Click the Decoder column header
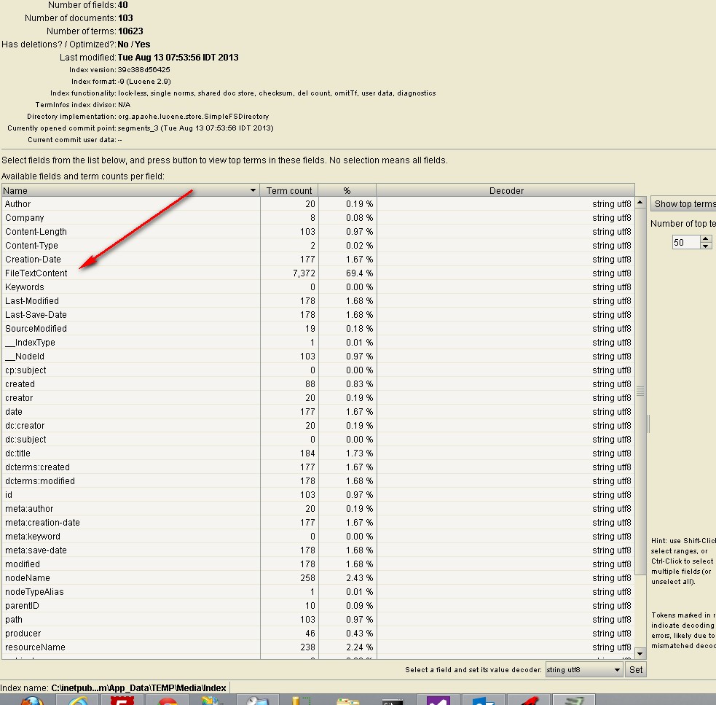Viewport: 716px width, 705px height. (x=506, y=190)
